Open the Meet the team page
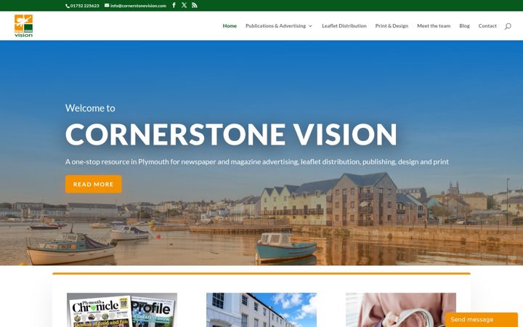This screenshot has height=327, width=523. pos(434,25)
